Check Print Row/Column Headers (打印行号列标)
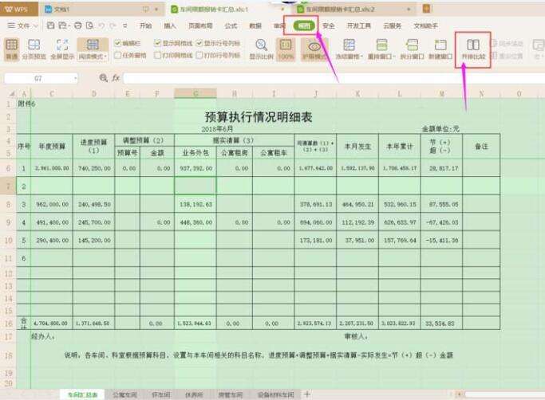This screenshot has height=400, width=545. [199, 55]
